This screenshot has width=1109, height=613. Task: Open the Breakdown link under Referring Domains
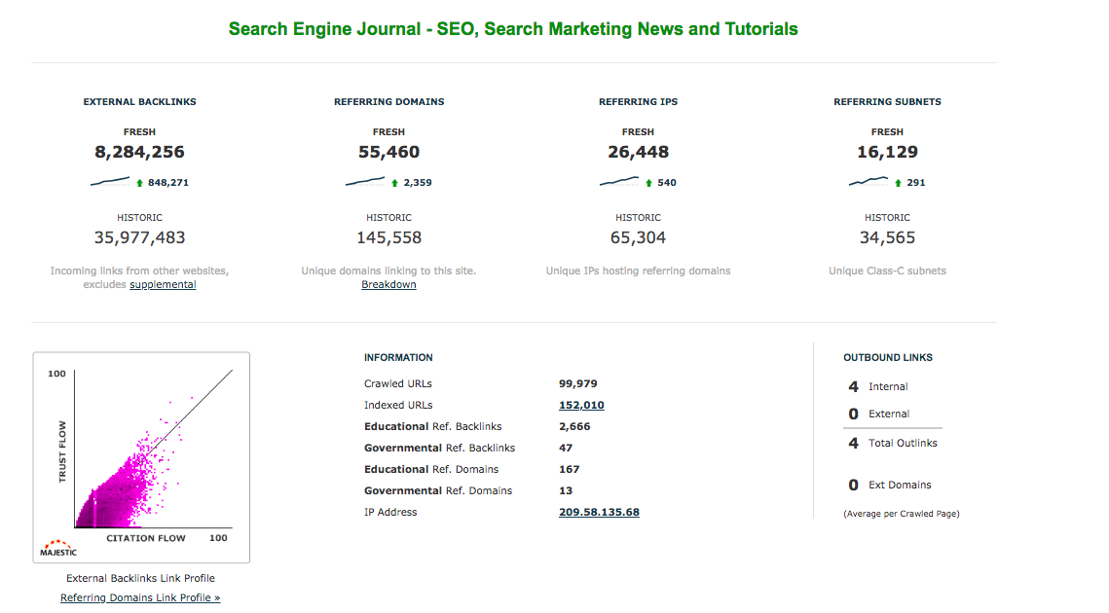tap(389, 284)
